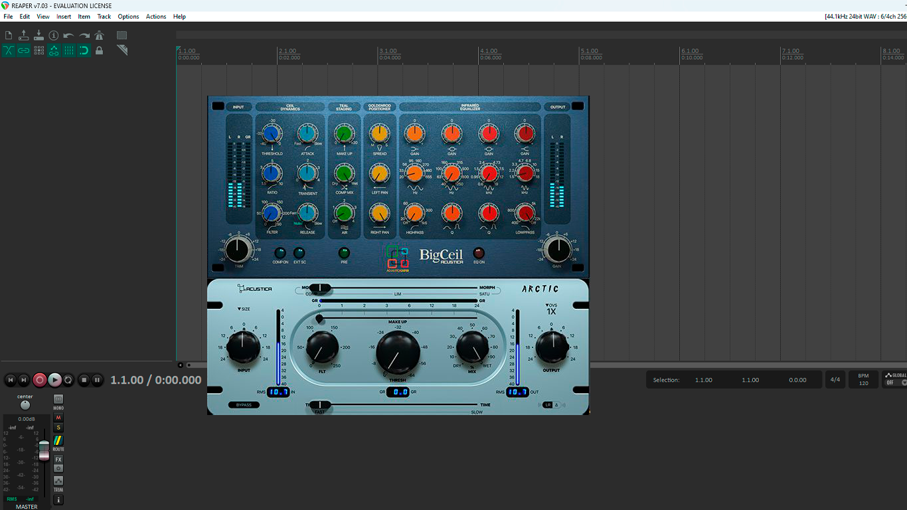This screenshot has width=907, height=510.
Task: Click the large THRESH knob on Arctic
Action: [x=398, y=352]
